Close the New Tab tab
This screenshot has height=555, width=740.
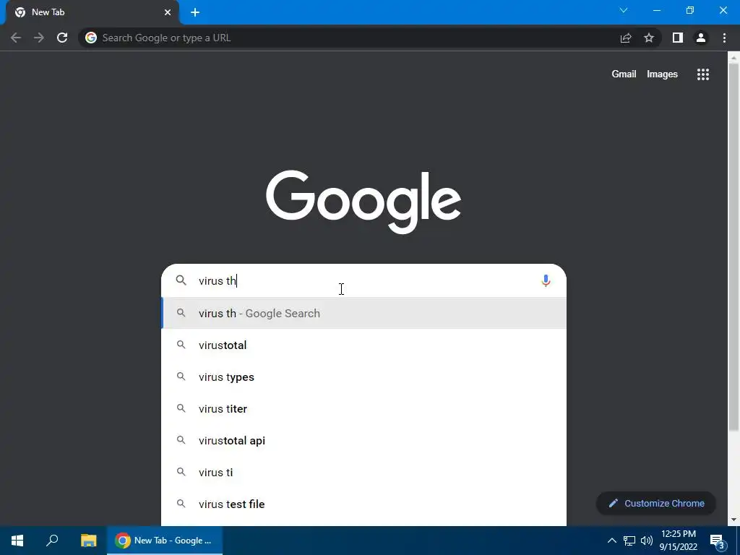pyautogui.click(x=168, y=12)
